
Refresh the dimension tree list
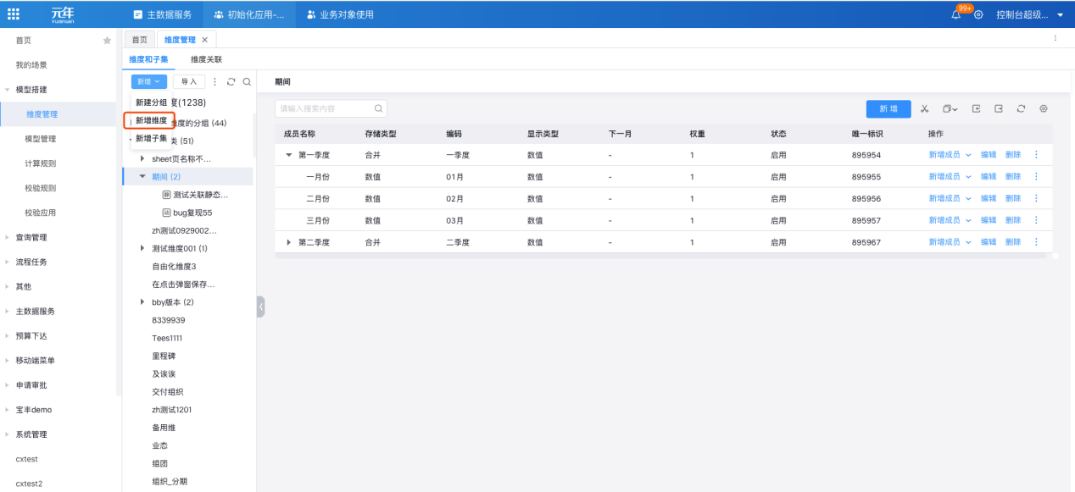coord(231,82)
